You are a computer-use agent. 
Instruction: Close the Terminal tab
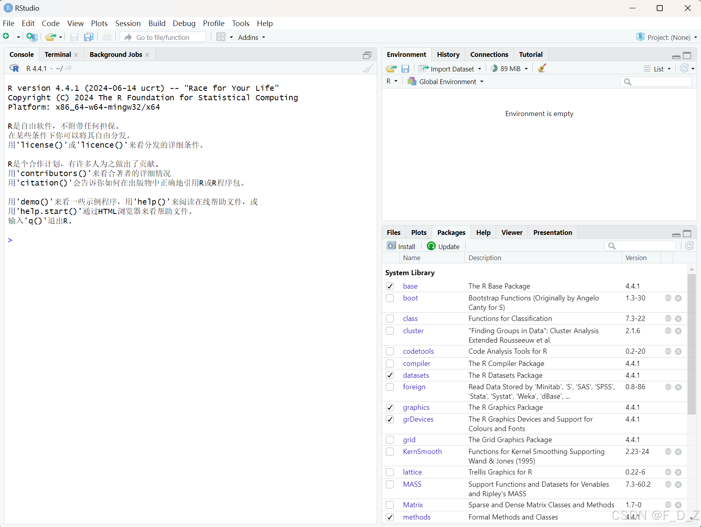pos(76,55)
